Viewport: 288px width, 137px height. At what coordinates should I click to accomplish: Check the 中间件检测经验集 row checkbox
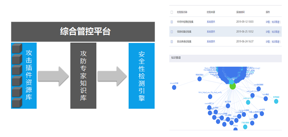[172, 22]
